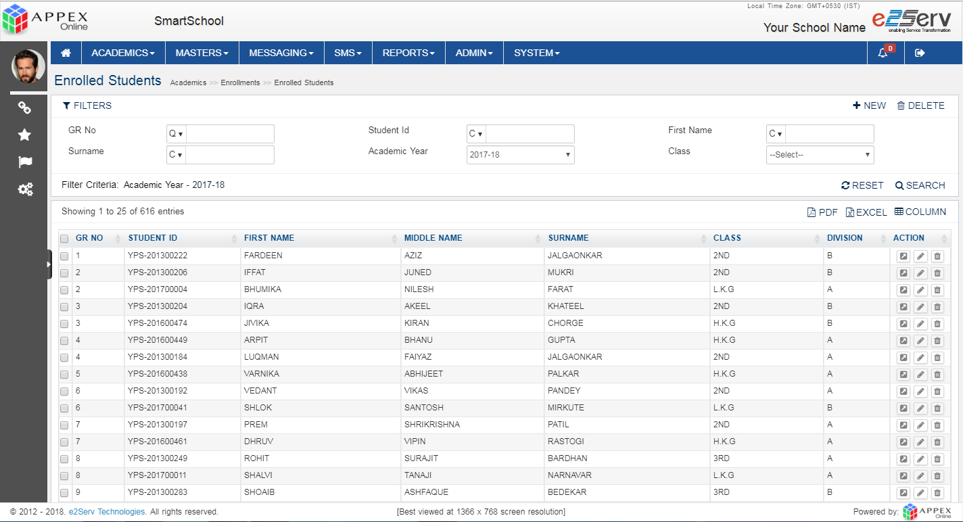
Task: Sort by GR NO column
Action: point(98,238)
